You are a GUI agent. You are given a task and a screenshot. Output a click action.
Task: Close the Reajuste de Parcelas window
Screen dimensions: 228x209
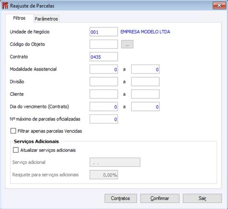219,6
